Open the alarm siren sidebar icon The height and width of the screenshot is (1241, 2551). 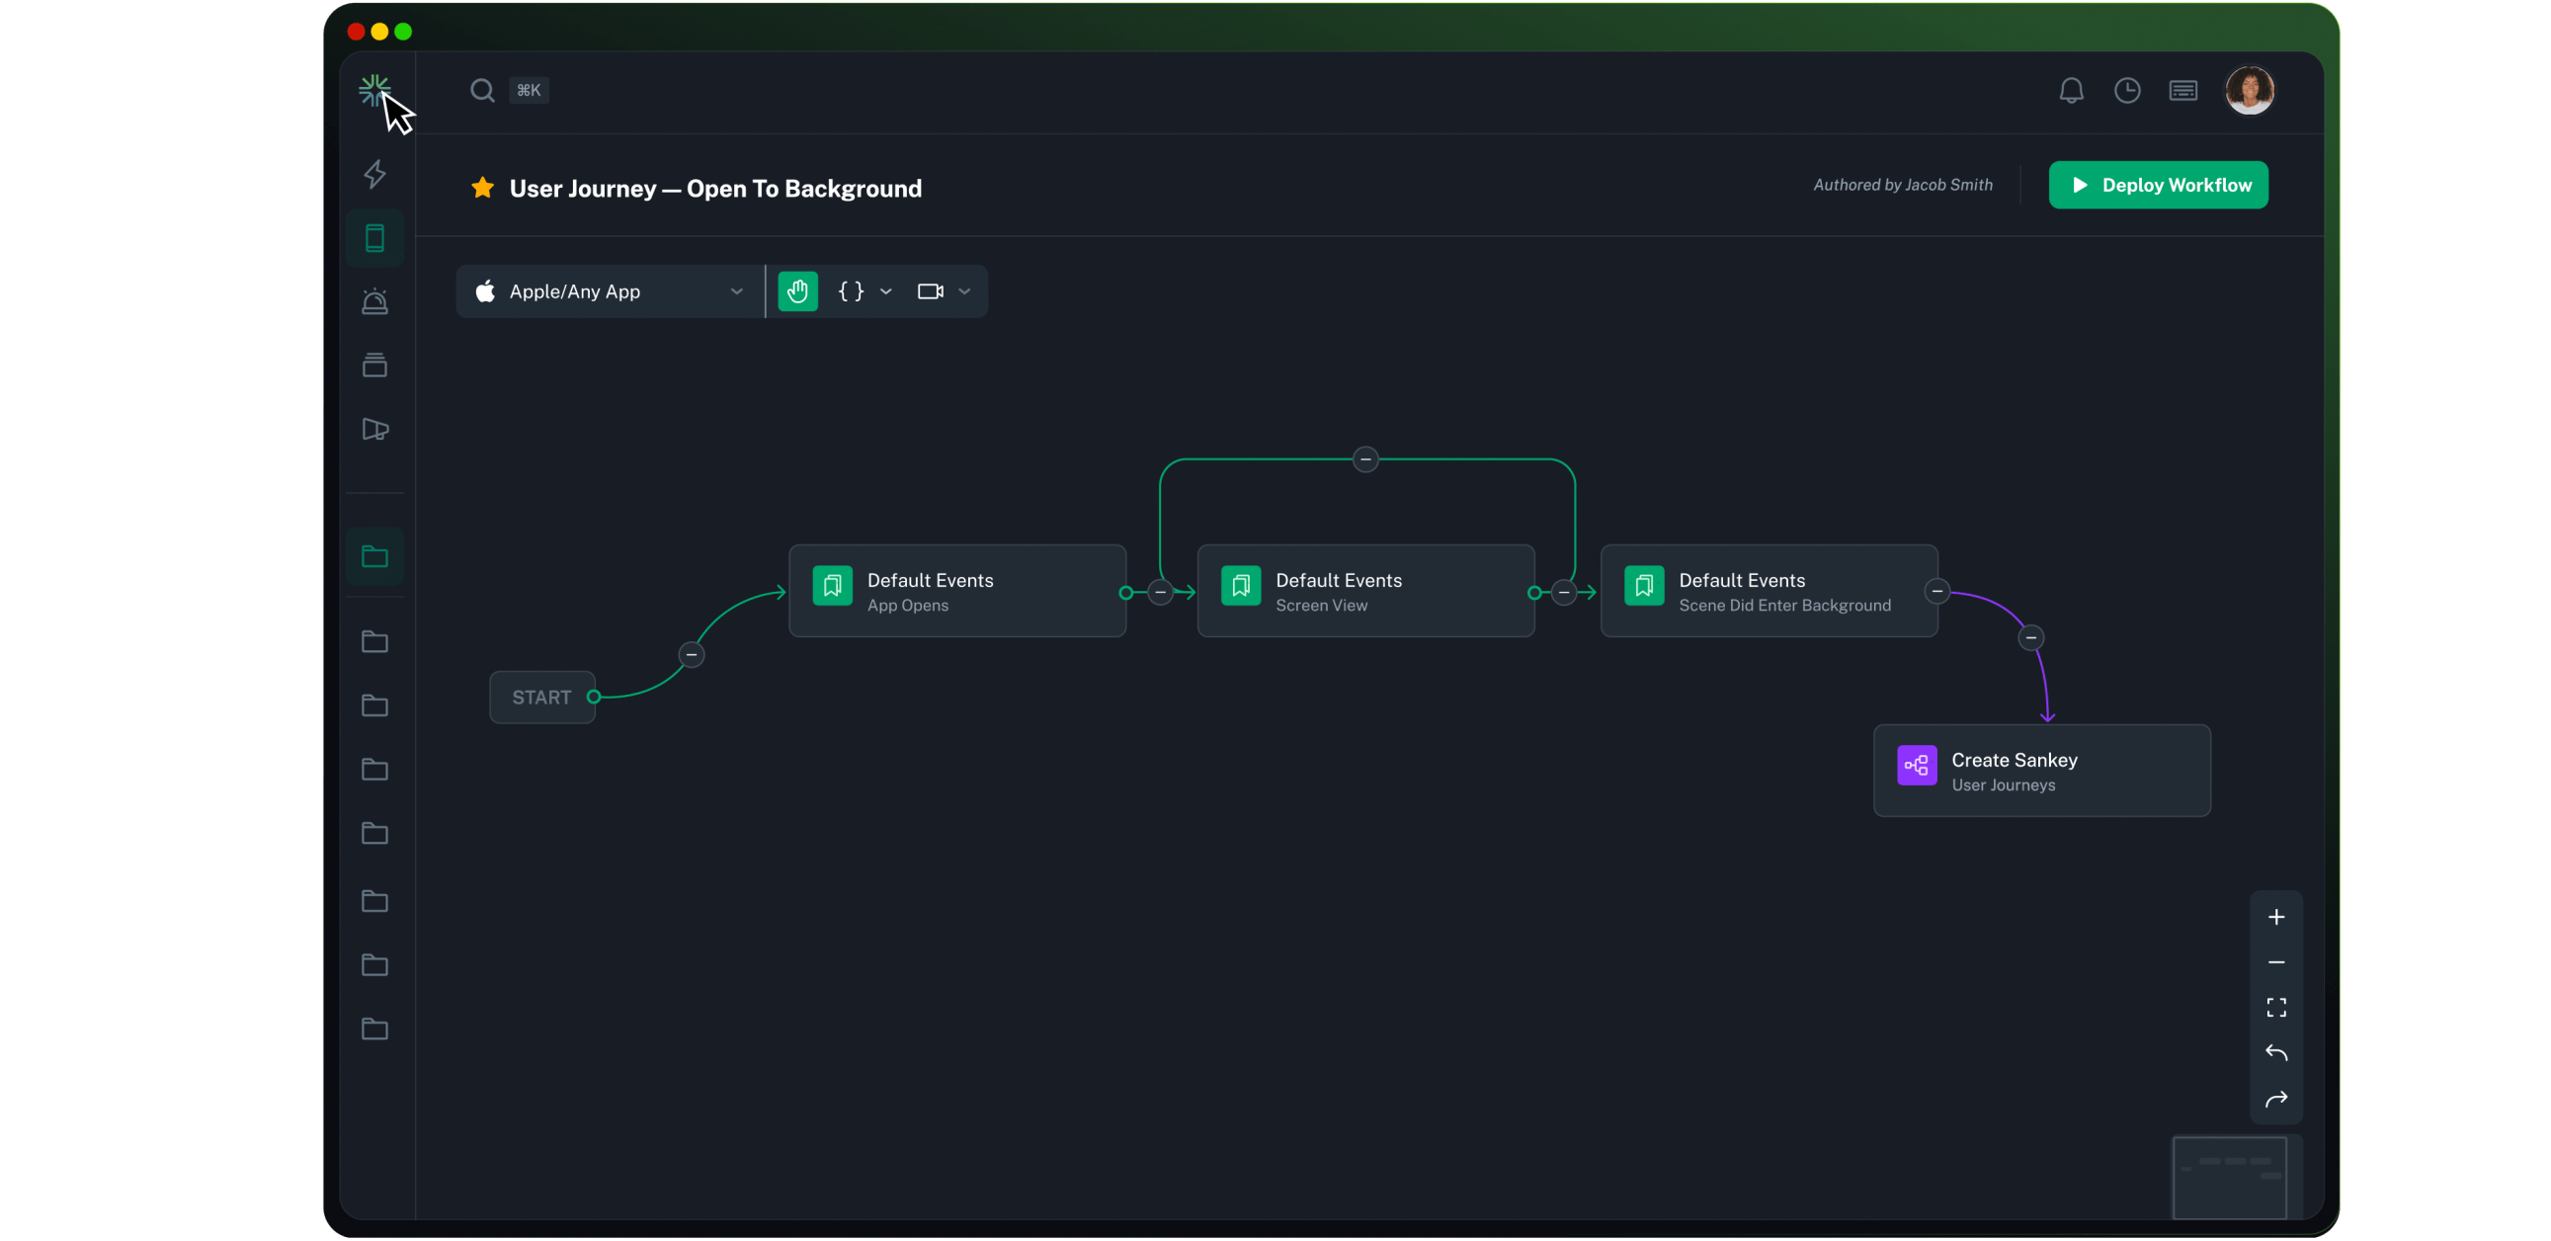pos(374,301)
